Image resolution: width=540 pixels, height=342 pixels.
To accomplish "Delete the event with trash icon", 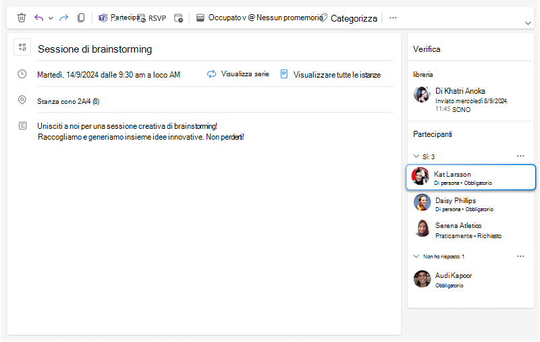I will coord(22,18).
